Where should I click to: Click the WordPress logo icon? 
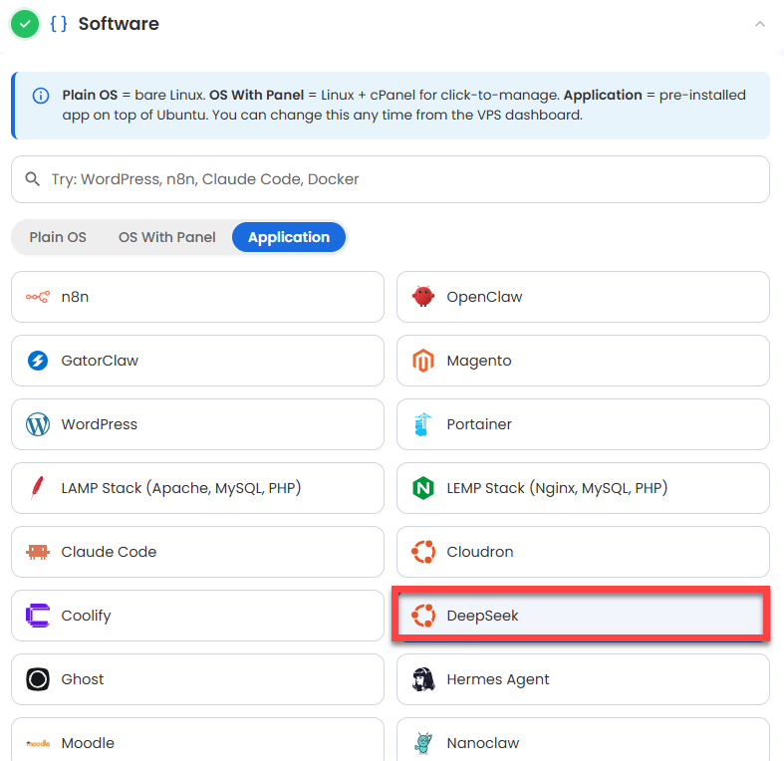[x=38, y=424]
